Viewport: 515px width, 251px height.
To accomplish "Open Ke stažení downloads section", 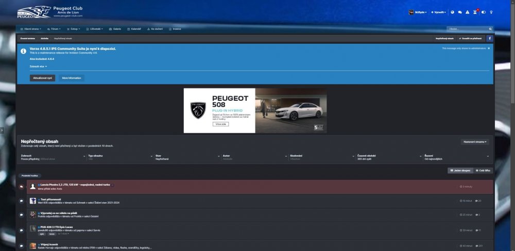I will (154, 29).
